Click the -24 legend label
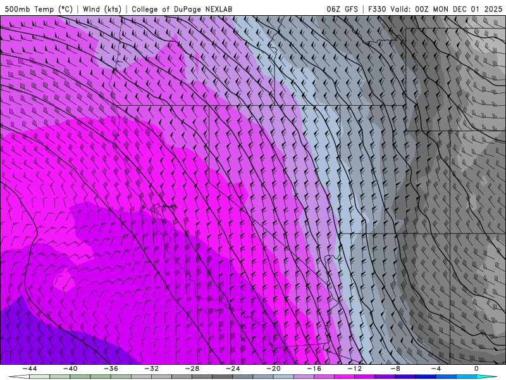The width and height of the screenshot is (506, 380). point(233,369)
